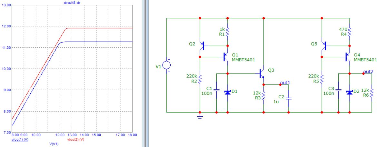
Task: Select capacitor C3 symbol
Action: (338, 91)
